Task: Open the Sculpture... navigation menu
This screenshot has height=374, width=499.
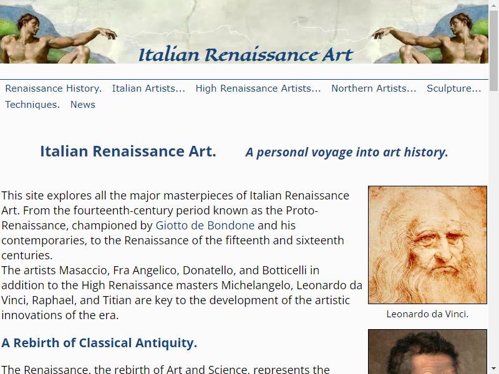Action: [x=454, y=89]
